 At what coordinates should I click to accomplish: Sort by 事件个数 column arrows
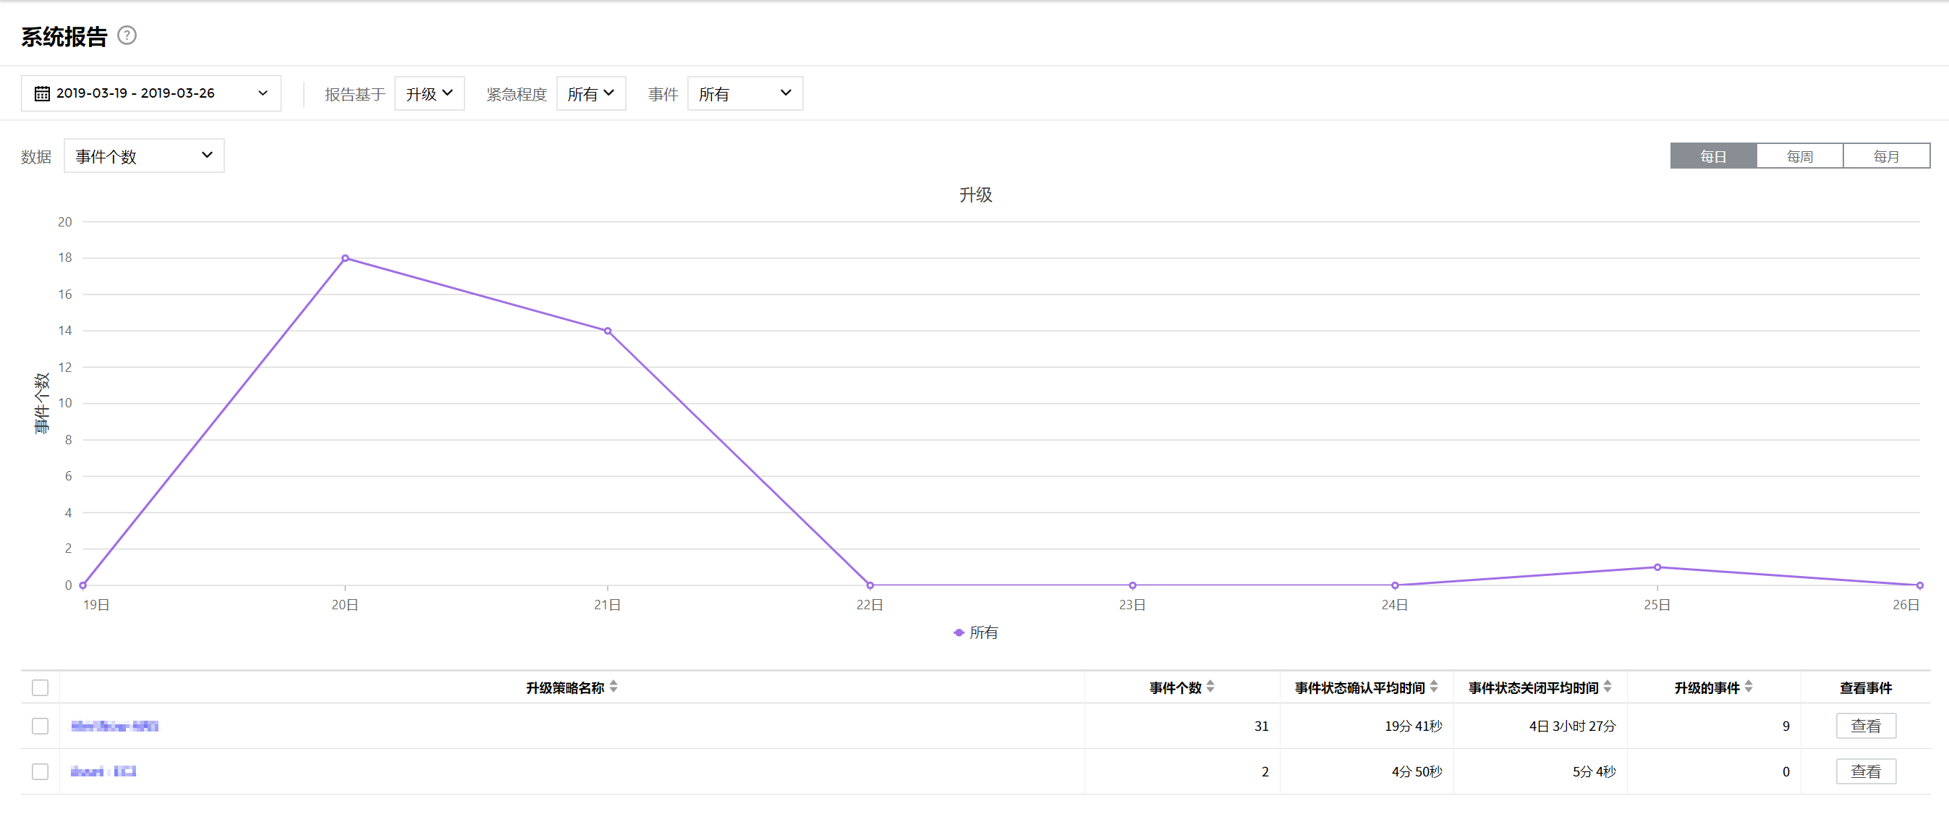coord(1210,687)
